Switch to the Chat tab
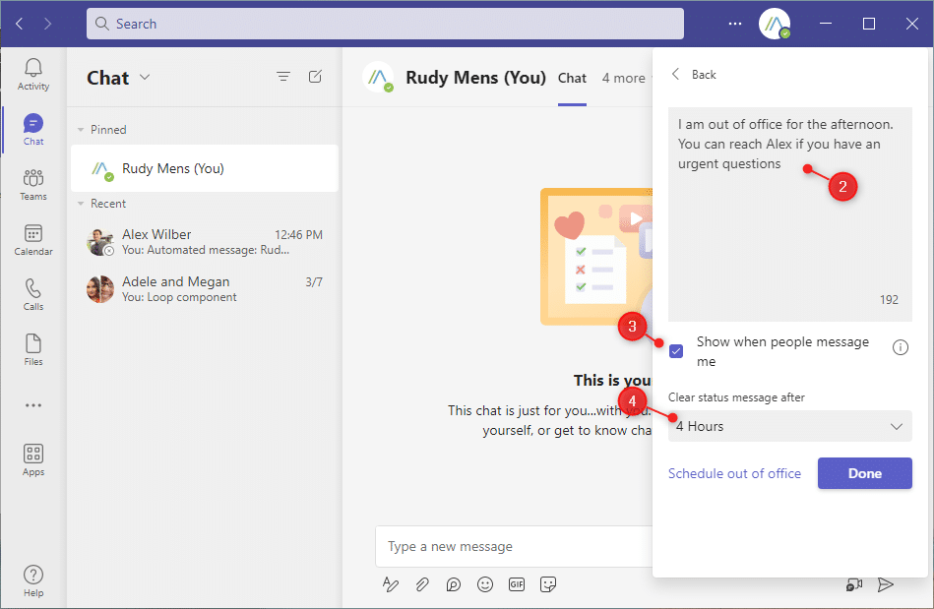The height and width of the screenshot is (609, 934). point(572,77)
